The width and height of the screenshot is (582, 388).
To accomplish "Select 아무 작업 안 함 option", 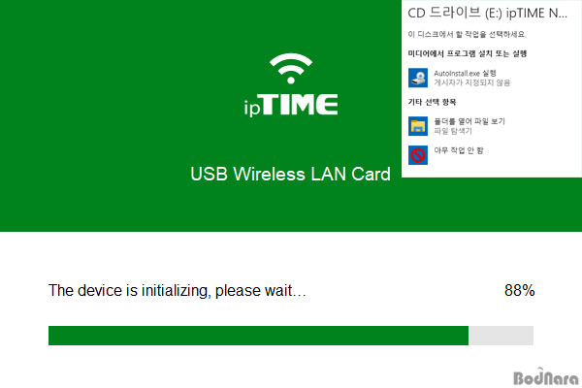I will 459,150.
